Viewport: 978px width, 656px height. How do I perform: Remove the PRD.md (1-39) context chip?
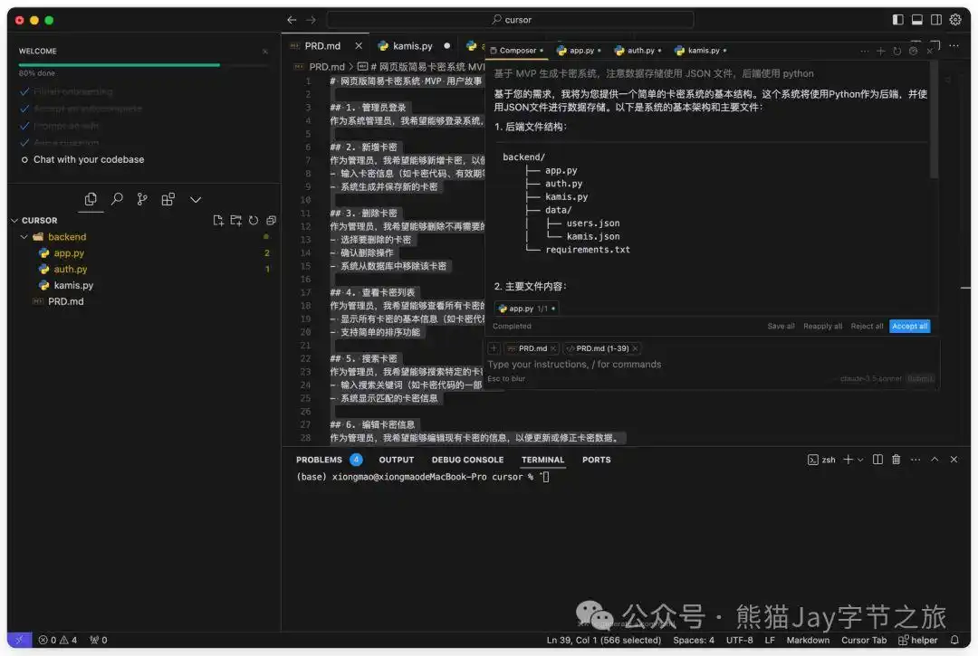tap(633, 347)
